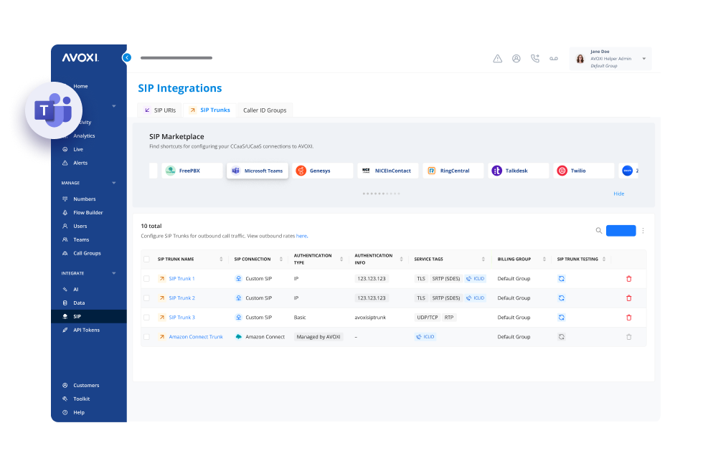This screenshot has width=703, height=466.
Task: Check the SIP Trunk 1 row checkbox
Action: pos(147,279)
